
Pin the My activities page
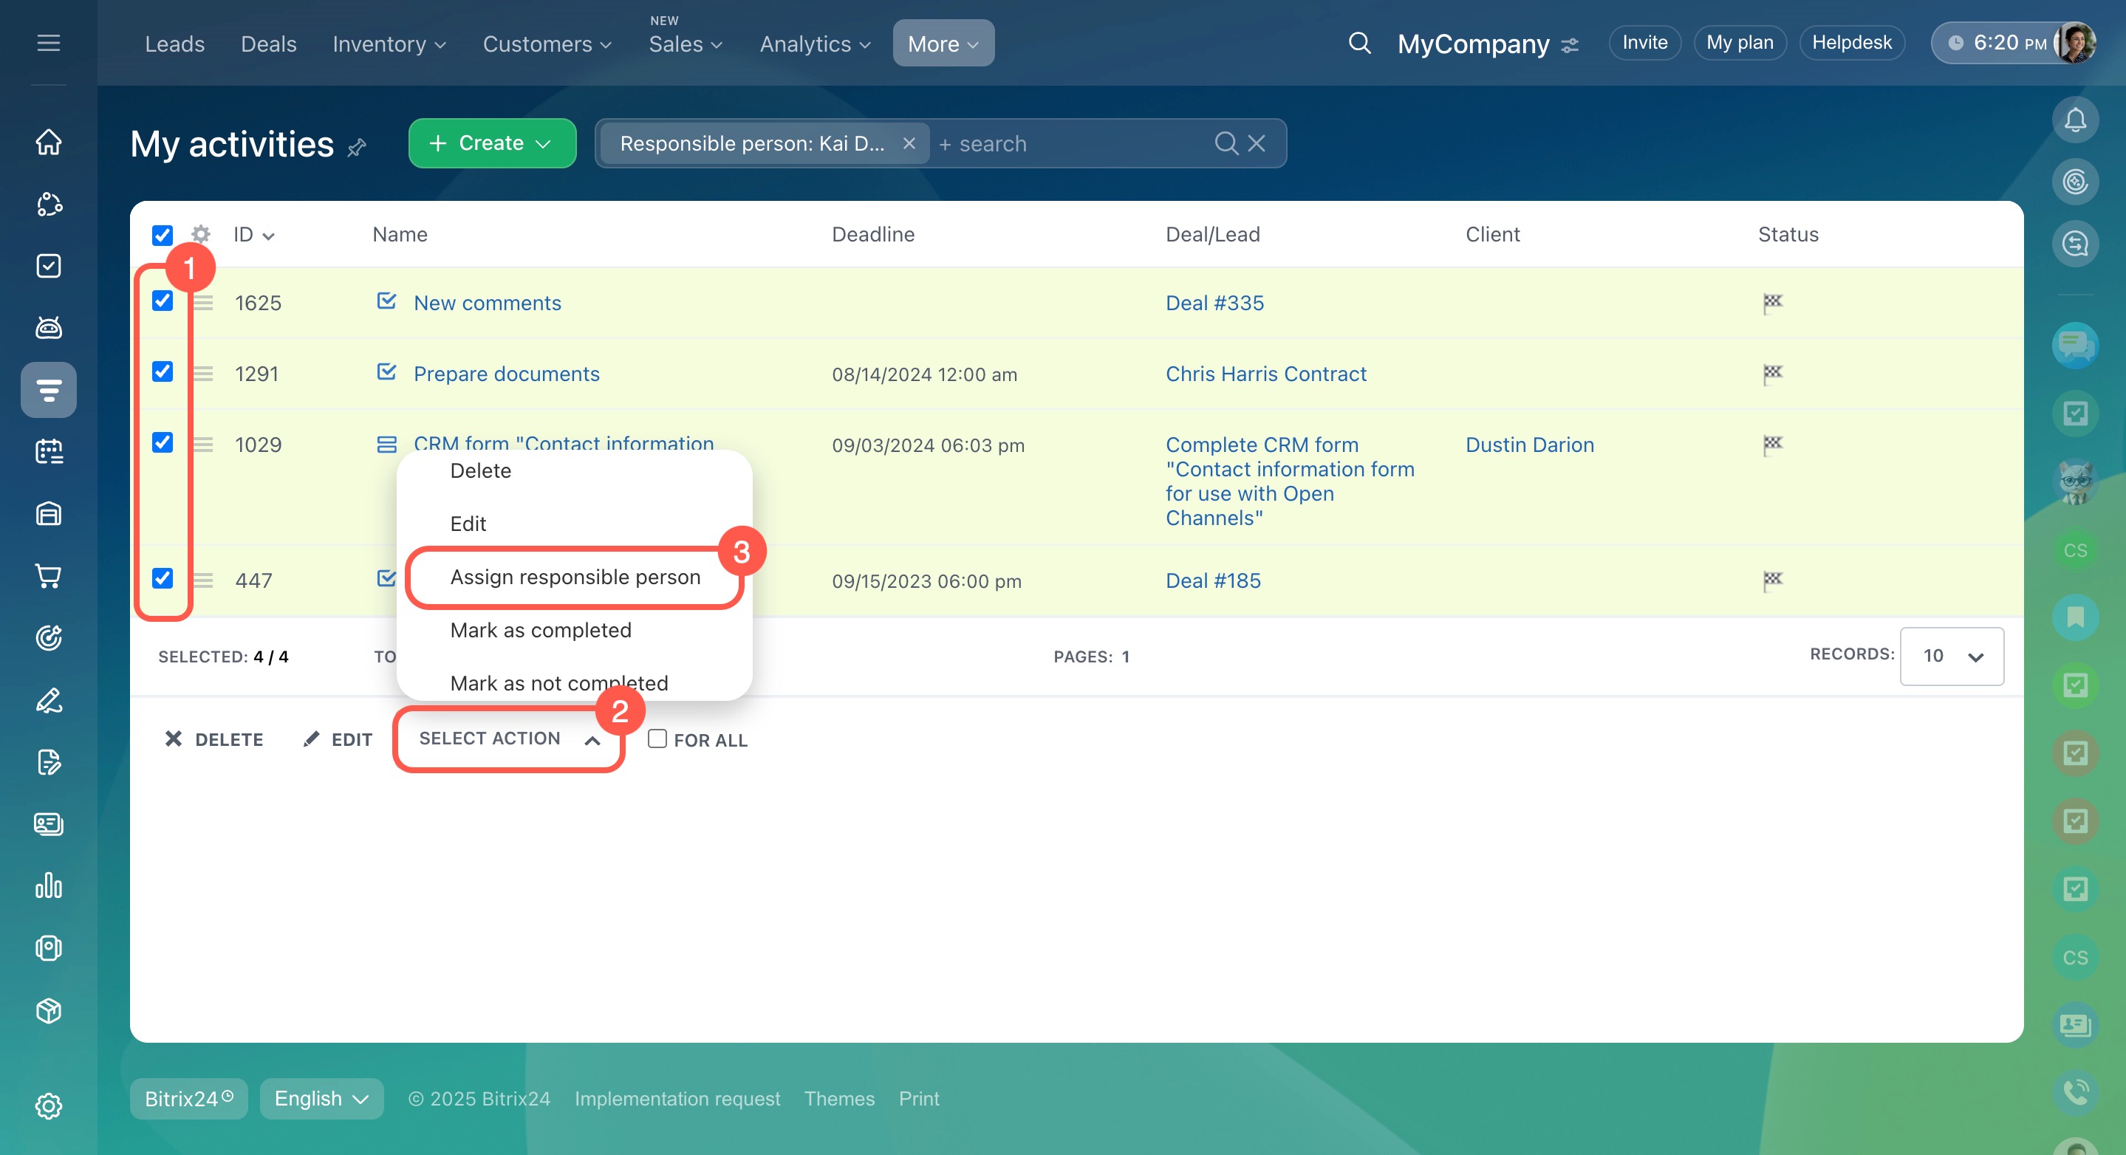point(357,148)
